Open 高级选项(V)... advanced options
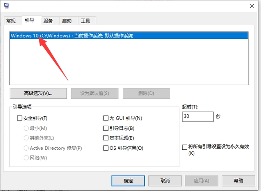 pos(38,93)
